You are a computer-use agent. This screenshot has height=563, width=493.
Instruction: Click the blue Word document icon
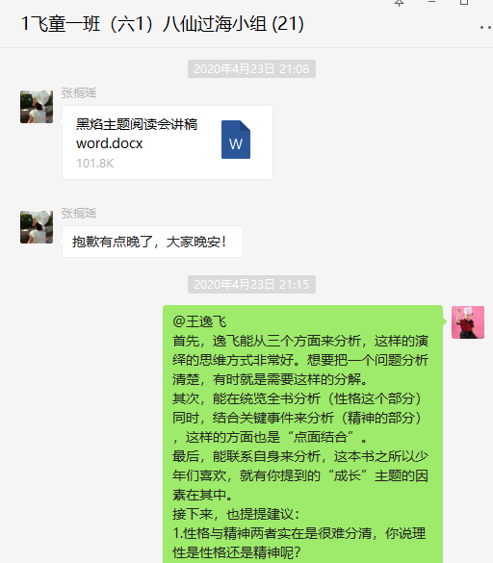tap(236, 140)
